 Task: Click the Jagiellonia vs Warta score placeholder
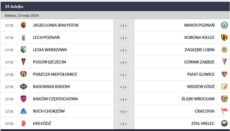point(124,25)
